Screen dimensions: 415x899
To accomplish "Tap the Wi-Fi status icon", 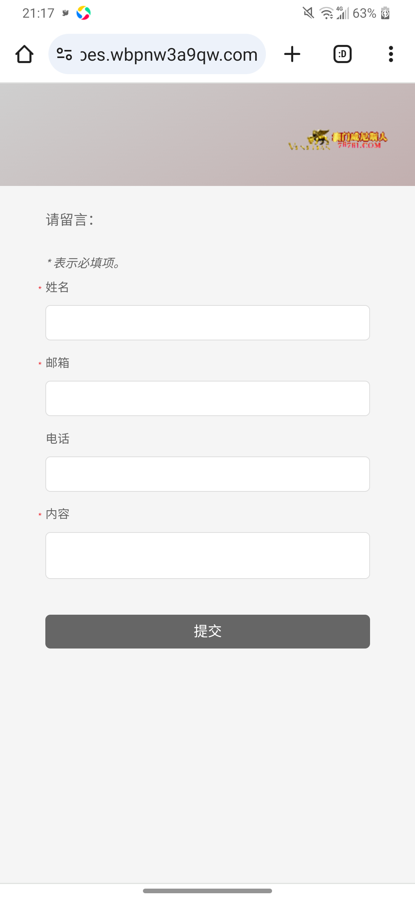I will [x=326, y=13].
